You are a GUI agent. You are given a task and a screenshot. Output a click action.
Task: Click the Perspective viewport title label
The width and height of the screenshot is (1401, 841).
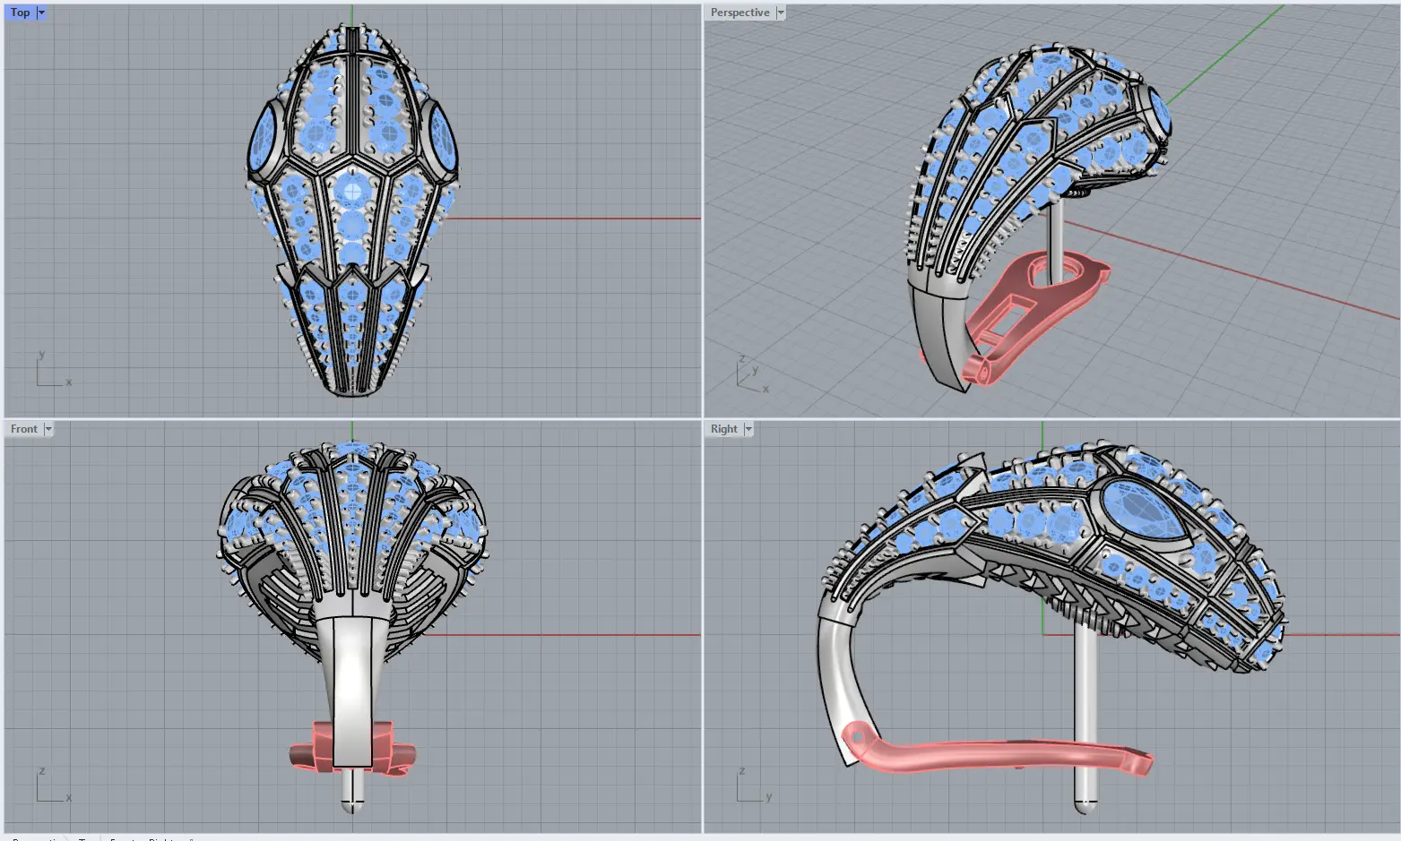739,13
